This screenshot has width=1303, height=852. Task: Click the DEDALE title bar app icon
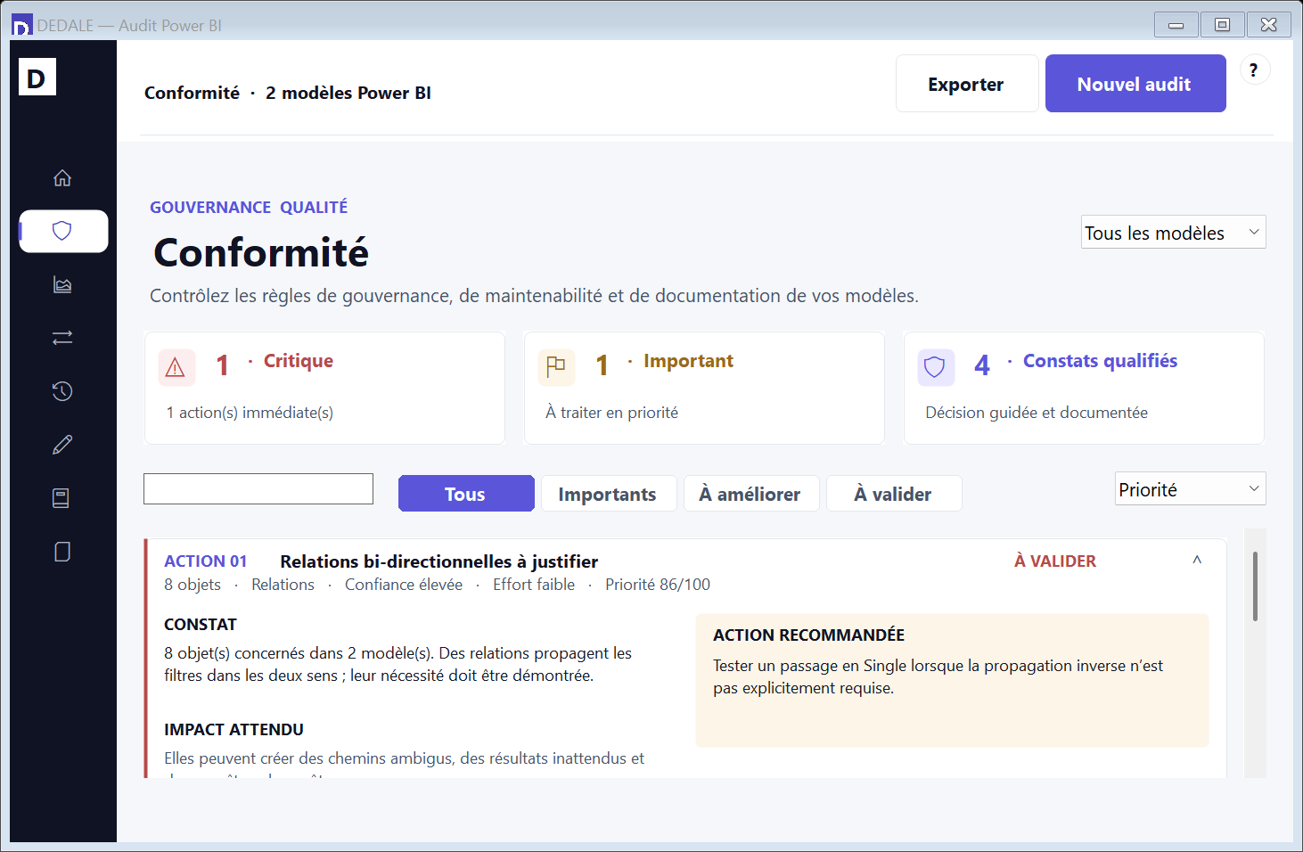point(21,26)
